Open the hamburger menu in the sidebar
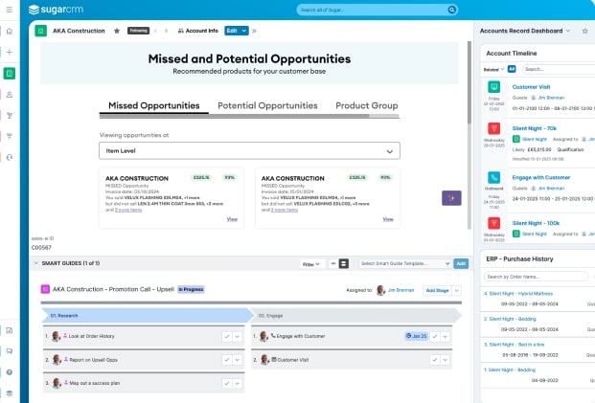Viewport: 595px width, 403px height. click(x=10, y=10)
